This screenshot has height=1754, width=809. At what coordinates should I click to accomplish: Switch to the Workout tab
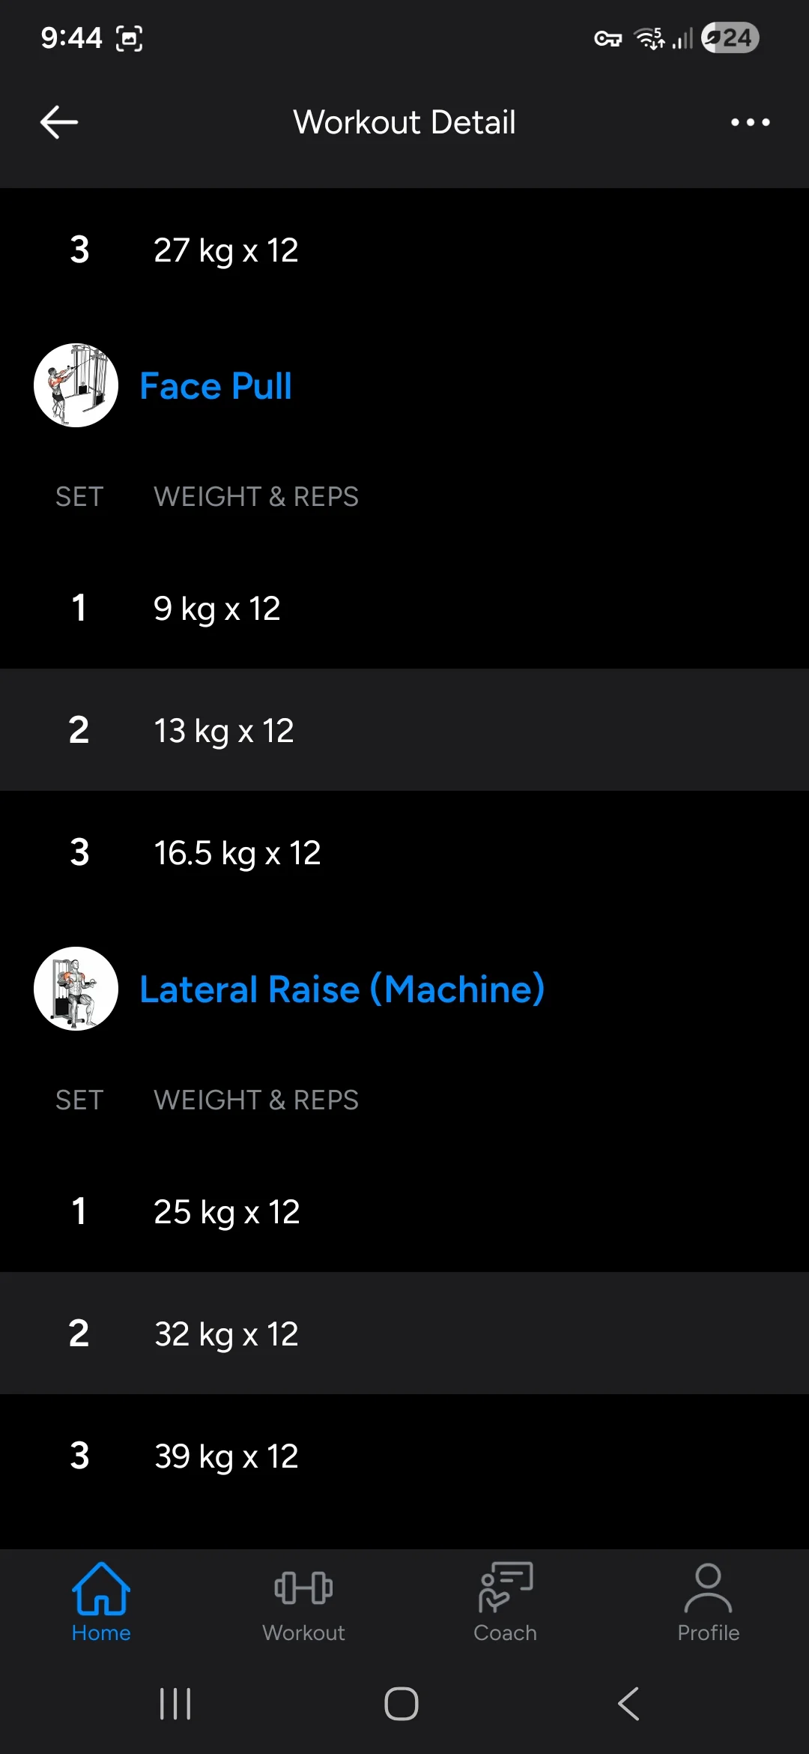point(303,1603)
